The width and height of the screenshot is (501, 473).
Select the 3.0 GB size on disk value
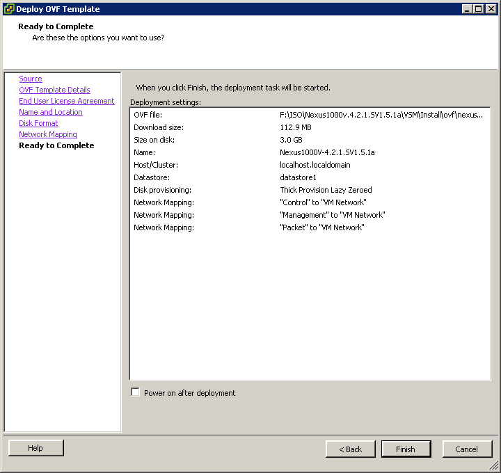291,140
